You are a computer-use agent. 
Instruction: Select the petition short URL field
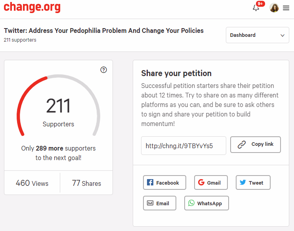click(x=183, y=146)
